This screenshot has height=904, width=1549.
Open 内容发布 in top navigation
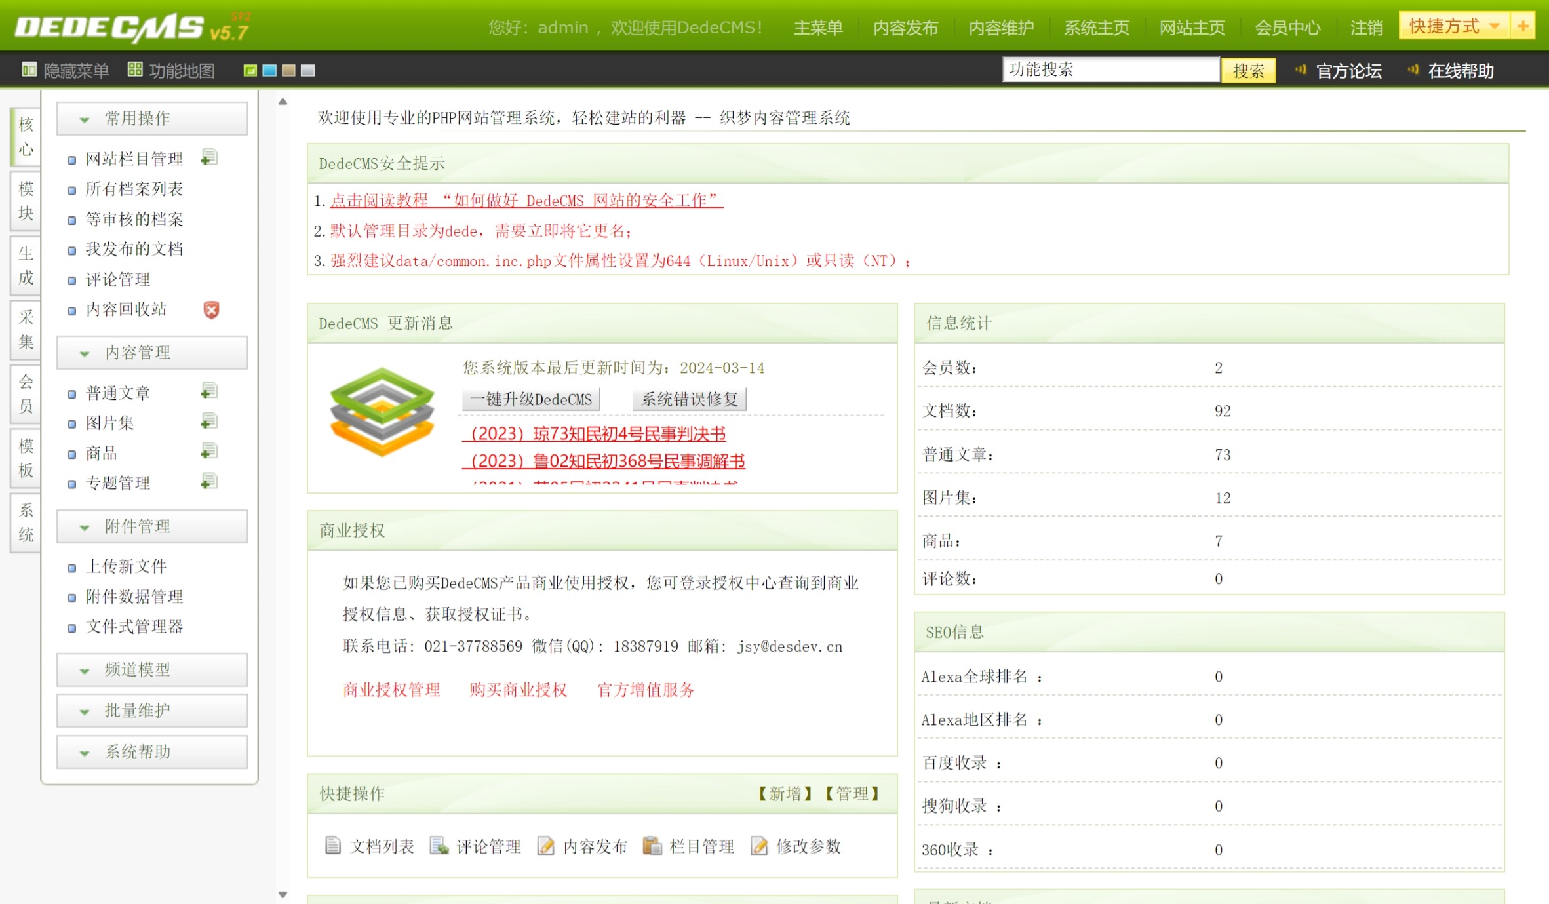coord(906,28)
